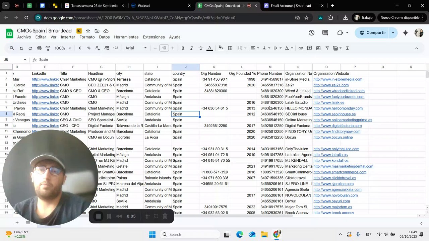This screenshot has height=241, width=429.
Task: Open the Arial font dropdown
Action: [136, 48]
